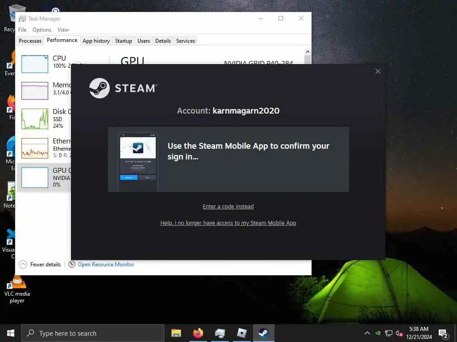This screenshot has height=342, width=457.
Task: Click the Task Manager title bar icon
Action: [22, 19]
